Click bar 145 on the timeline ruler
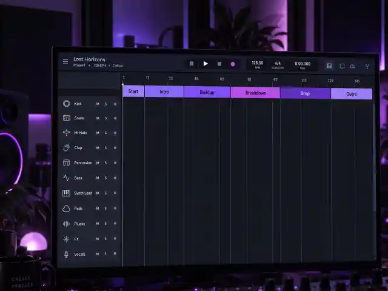388x291 pixels. [357, 81]
